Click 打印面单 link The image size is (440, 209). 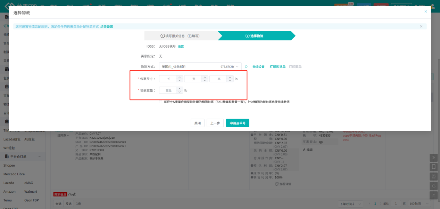[x=295, y=67]
